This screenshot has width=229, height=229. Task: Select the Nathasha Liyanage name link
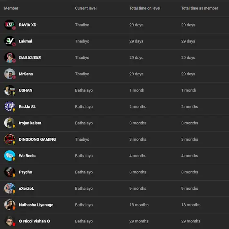[x=36, y=205]
